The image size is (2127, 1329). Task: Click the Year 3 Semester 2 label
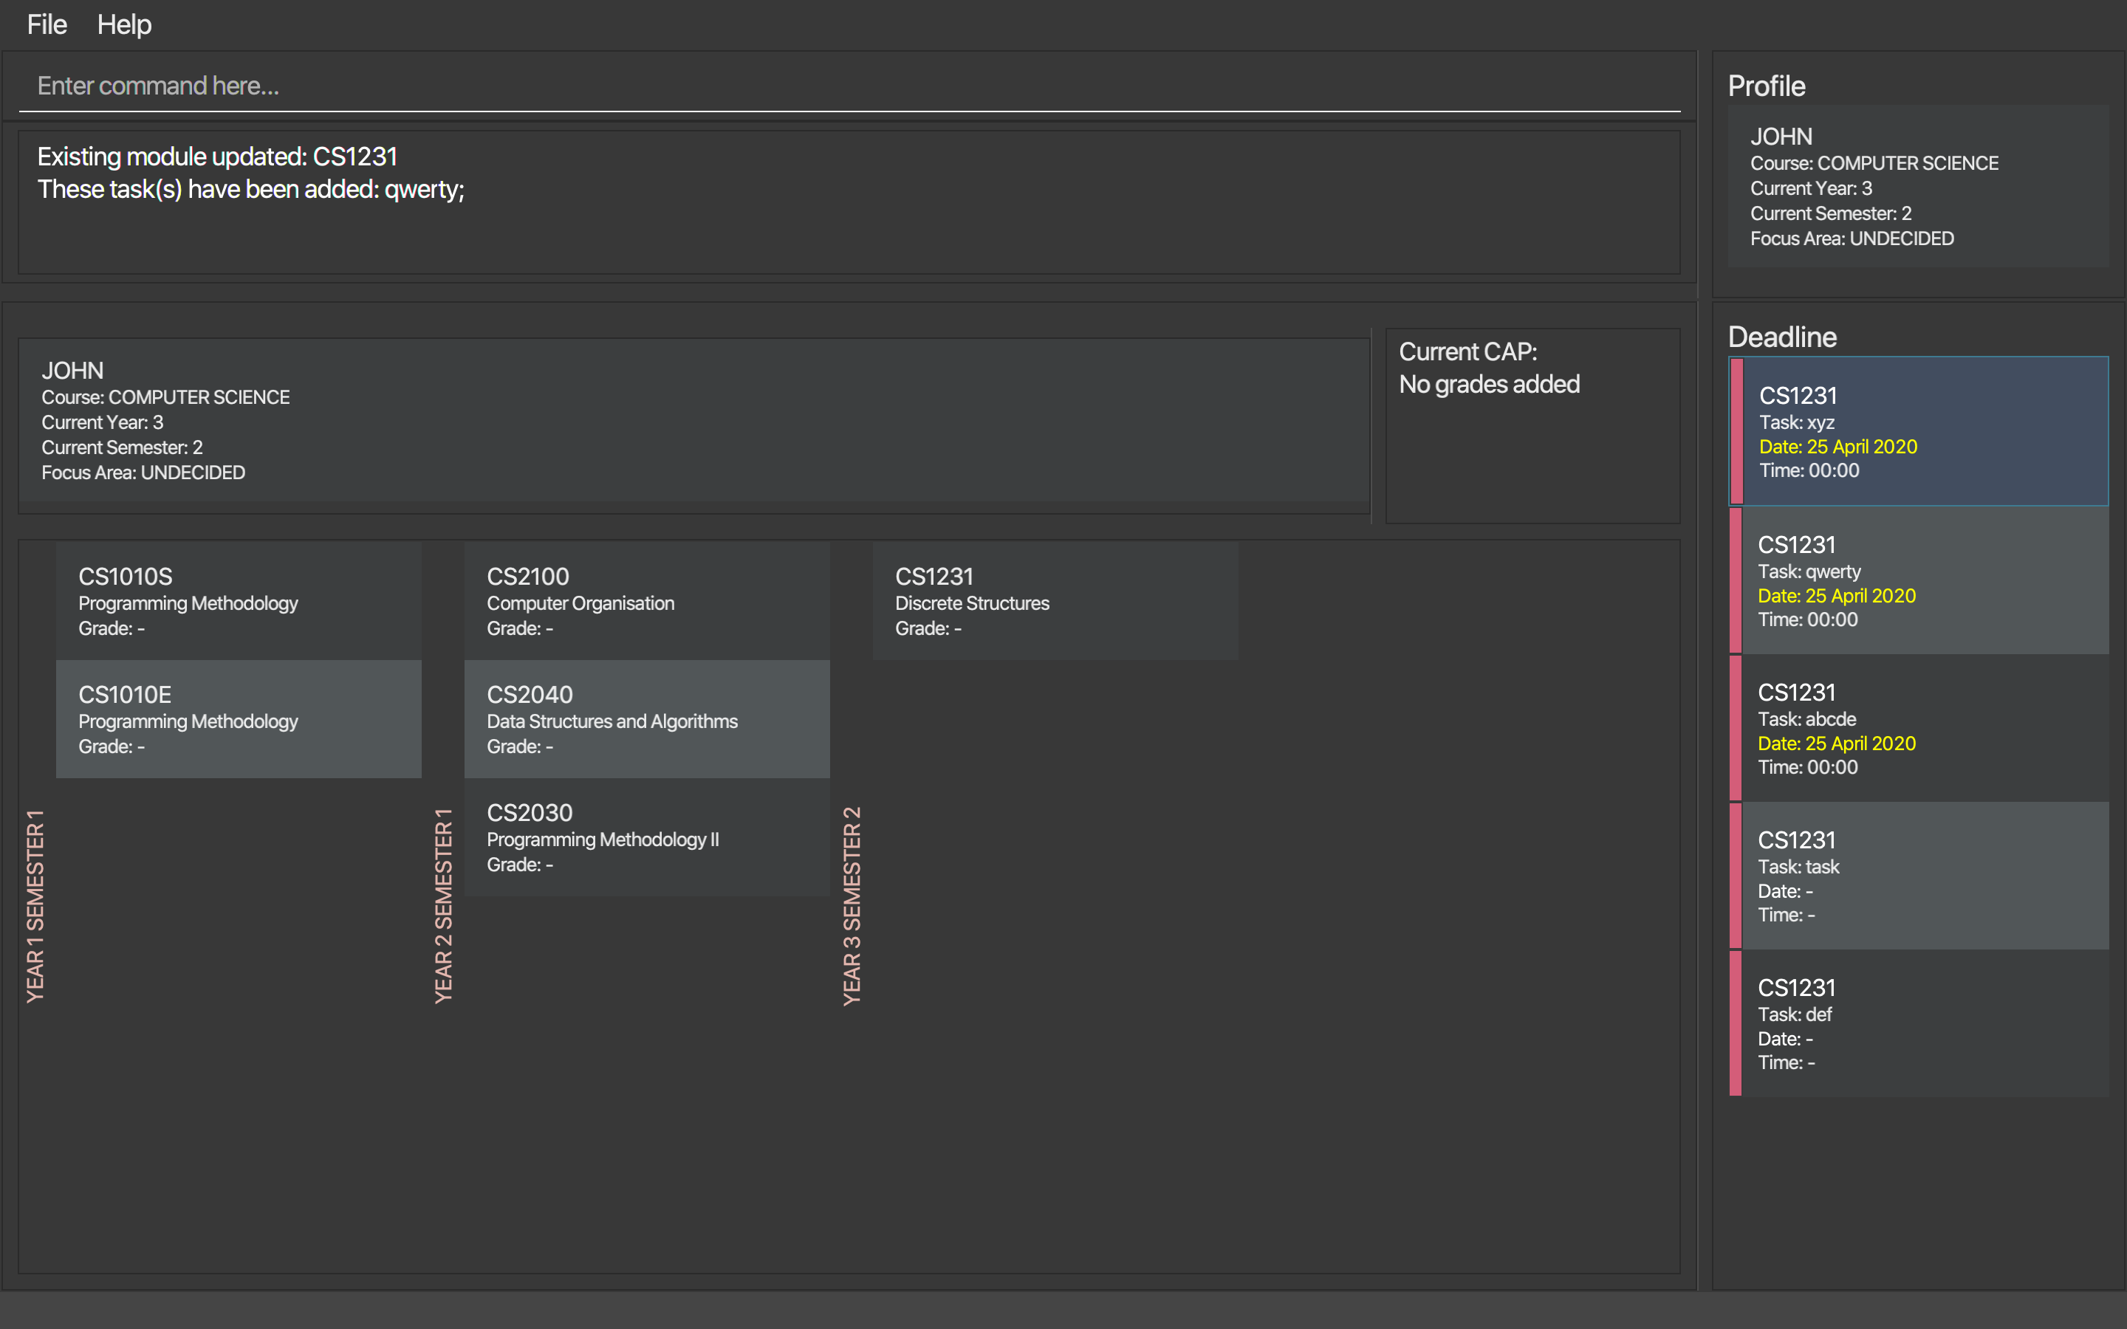click(852, 905)
